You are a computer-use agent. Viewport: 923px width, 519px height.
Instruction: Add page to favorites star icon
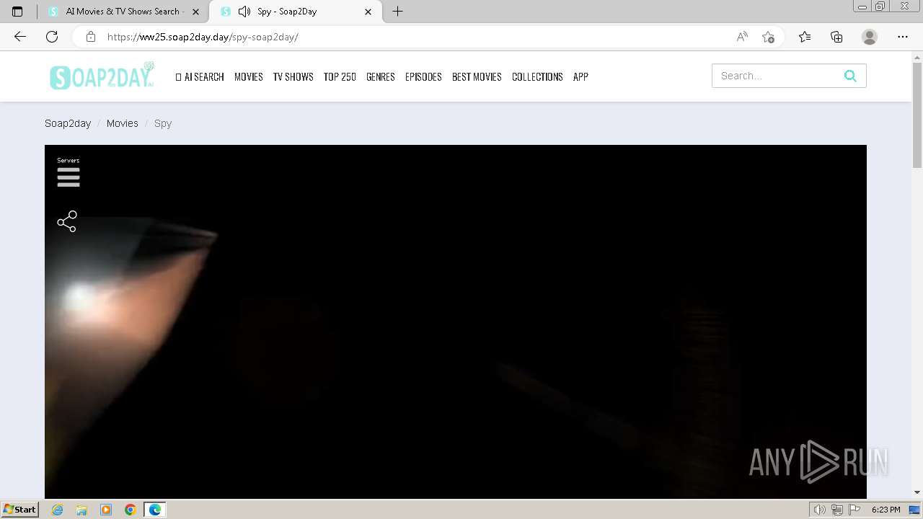(768, 37)
